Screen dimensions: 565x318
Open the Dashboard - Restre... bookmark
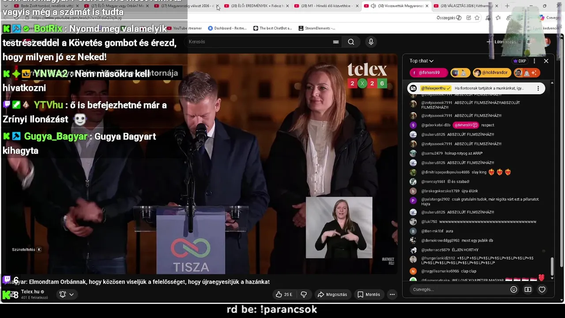point(227,28)
